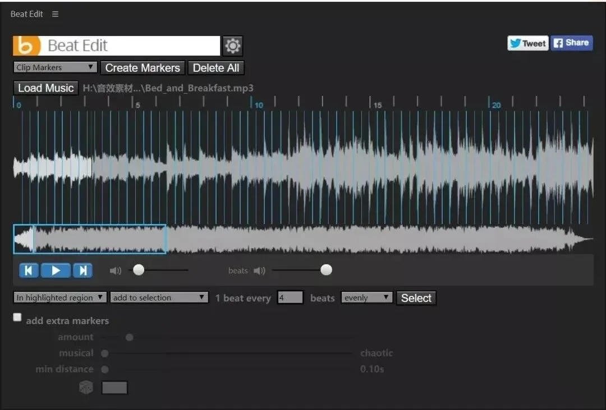Screen dimensions: 606x410
Task: Open Beat Edit settings gear
Action: pos(232,45)
